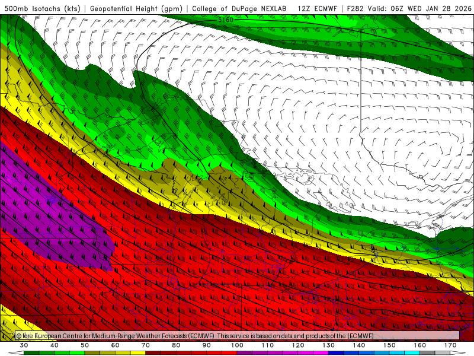Image resolution: width=474 pixels, height=356 pixels.
Task: Click the "160" value on the color scale
Action: [x=420, y=345]
